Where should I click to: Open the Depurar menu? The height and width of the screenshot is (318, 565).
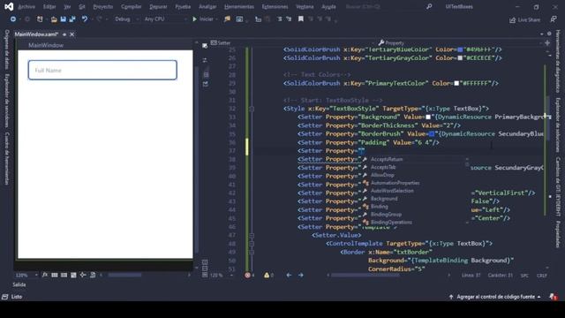158,6
